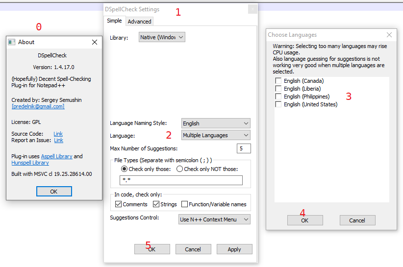
Task: Close the About dialog
Action: (x=95, y=42)
